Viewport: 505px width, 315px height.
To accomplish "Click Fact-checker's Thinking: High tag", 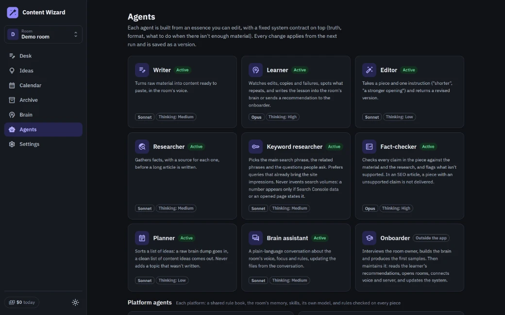I will 396,208.
